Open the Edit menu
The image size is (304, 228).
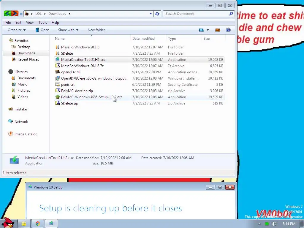tap(18, 23)
